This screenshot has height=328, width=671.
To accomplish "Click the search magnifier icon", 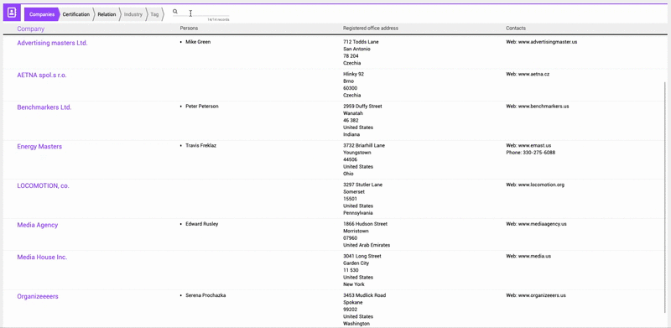I will coord(175,12).
